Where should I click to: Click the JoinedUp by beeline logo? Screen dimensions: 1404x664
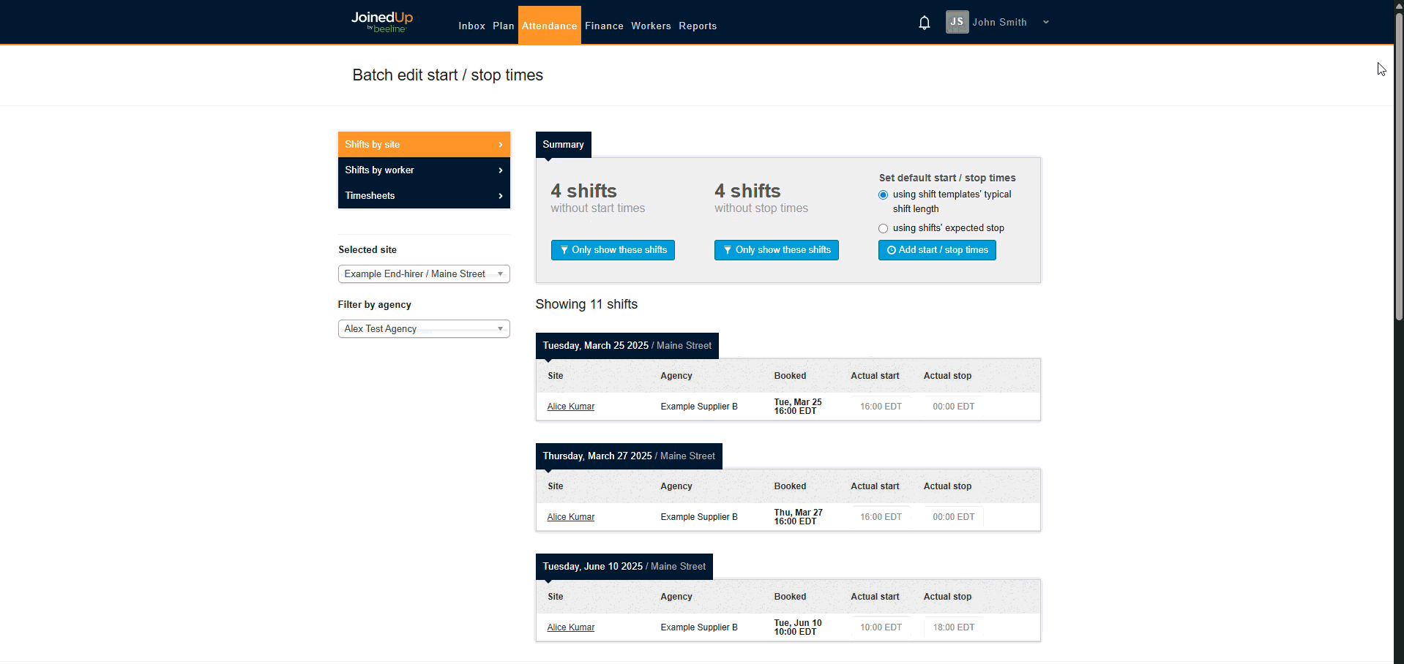click(x=381, y=22)
